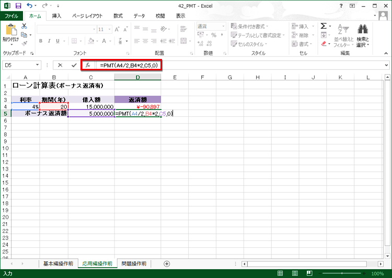Click the Find and Select binoculars icon
This screenshot has width=392, height=278.
363,29
